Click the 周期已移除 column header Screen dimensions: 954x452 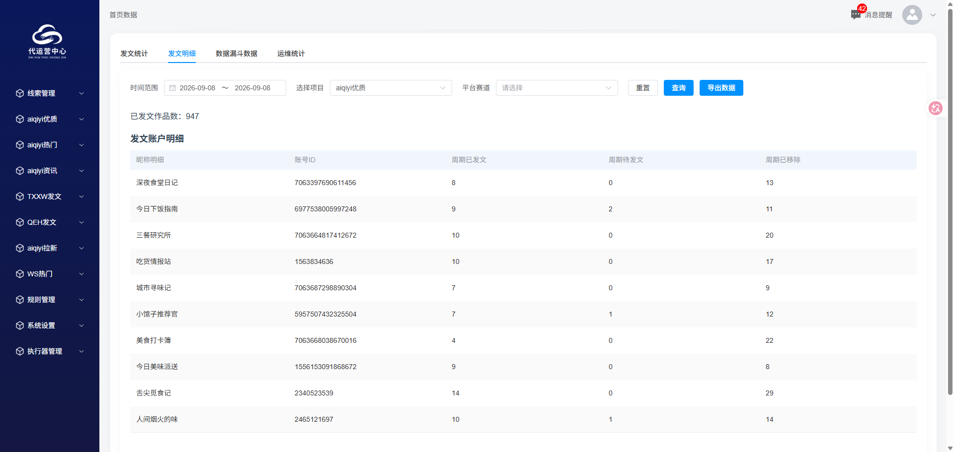pos(783,160)
